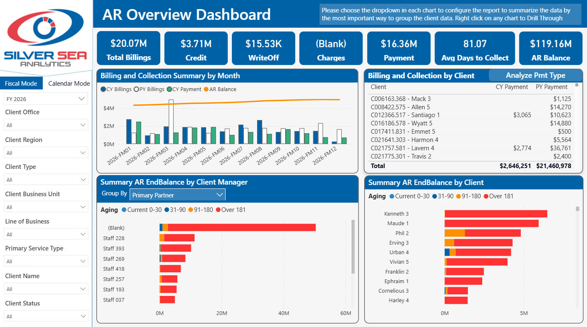Sort table by CY Payment column header
Screen dimensions: 587x327
click(512, 87)
